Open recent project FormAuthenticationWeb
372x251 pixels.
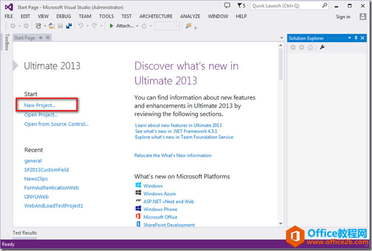pos(51,188)
